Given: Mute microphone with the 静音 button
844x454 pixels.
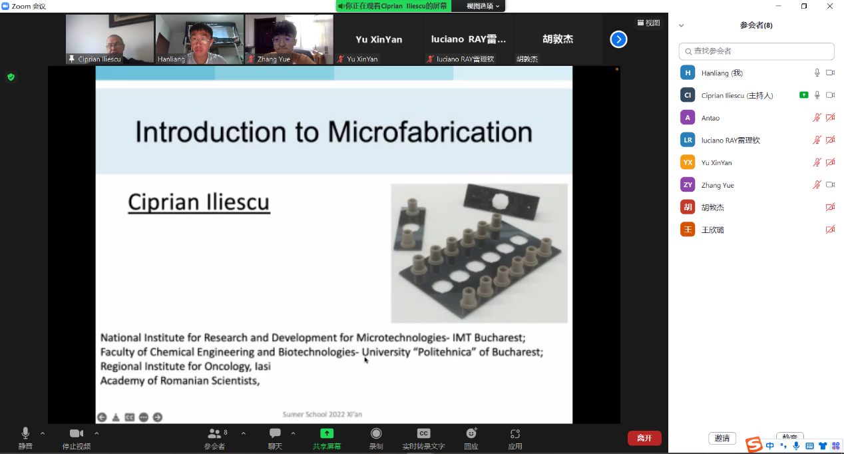Looking at the screenshot, I should (25, 433).
